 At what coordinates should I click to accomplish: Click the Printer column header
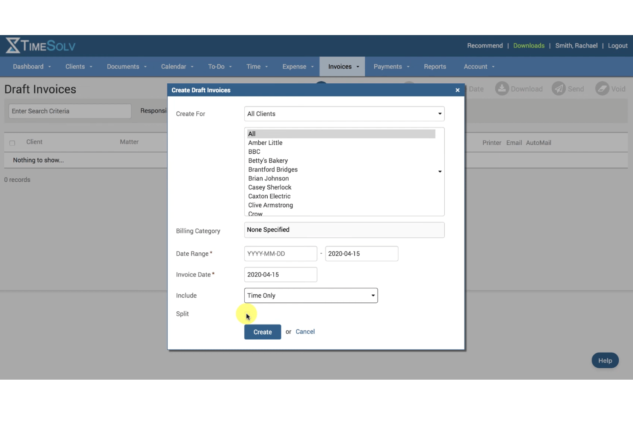pos(492,143)
